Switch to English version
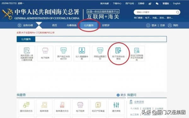 [x=177, y=3]
